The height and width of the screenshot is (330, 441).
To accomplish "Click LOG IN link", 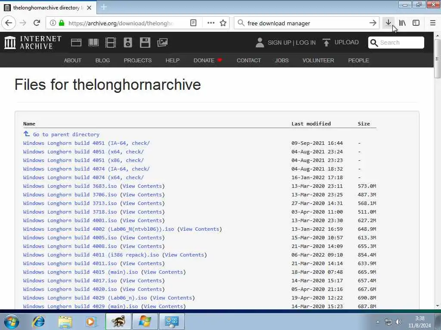I will tap(306, 43).
